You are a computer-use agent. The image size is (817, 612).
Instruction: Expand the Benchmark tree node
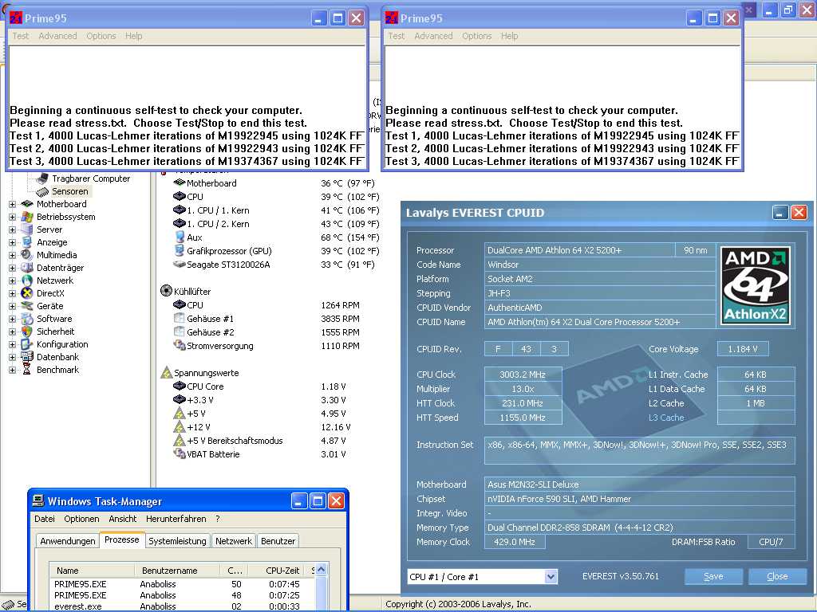(12, 370)
